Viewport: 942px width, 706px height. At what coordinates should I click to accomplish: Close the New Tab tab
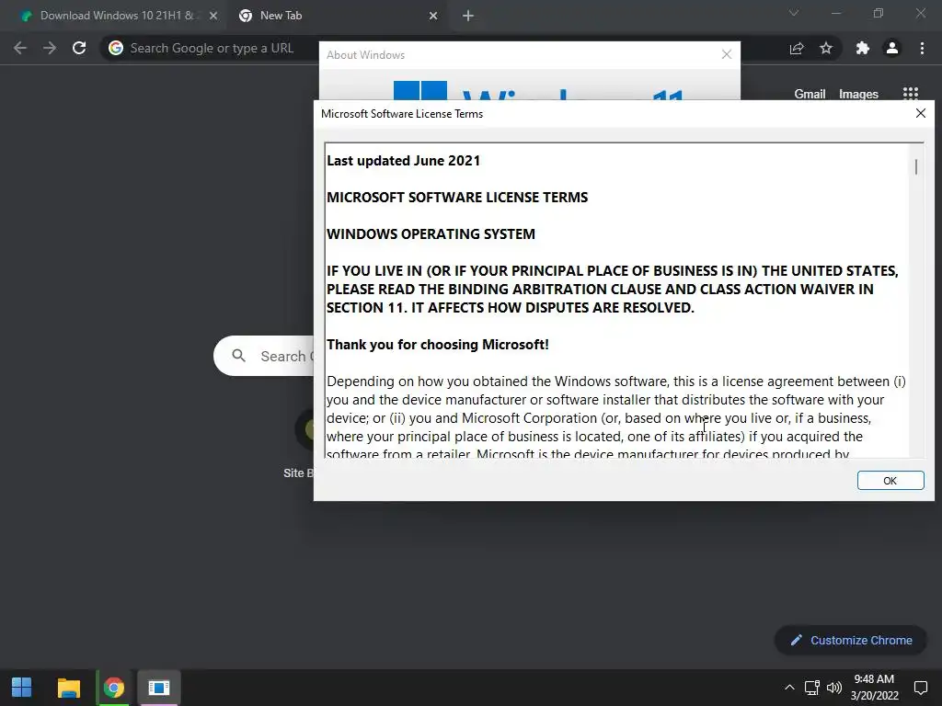click(433, 17)
